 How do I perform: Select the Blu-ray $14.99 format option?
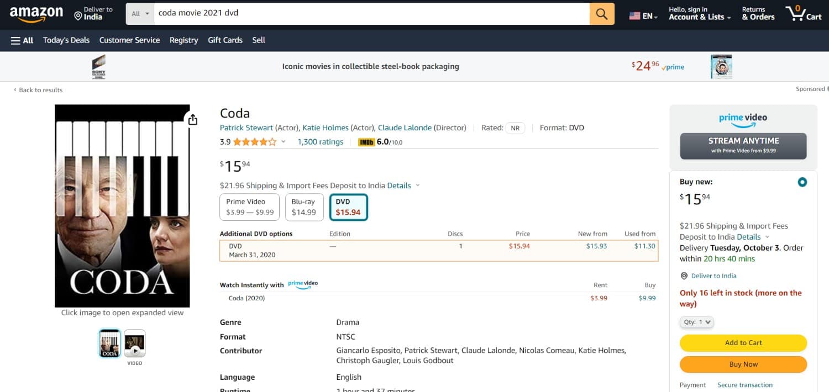304,207
